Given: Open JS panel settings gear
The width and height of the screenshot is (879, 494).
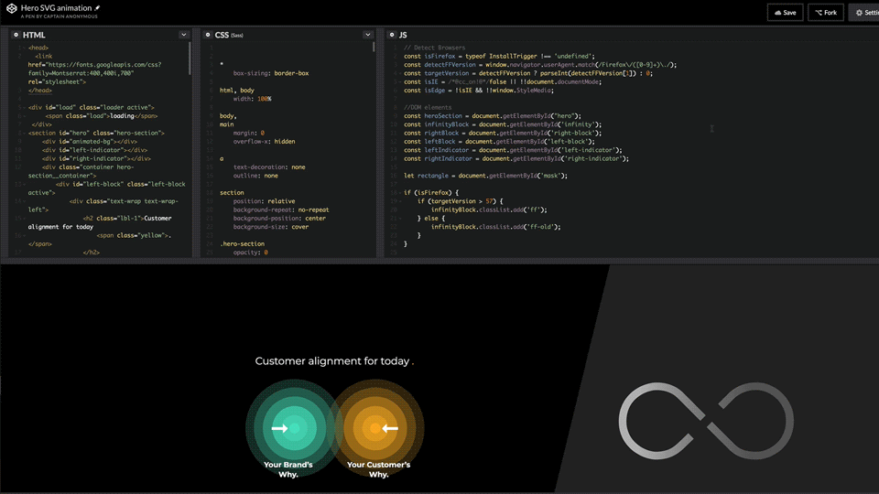Looking at the screenshot, I should (392, 35).
